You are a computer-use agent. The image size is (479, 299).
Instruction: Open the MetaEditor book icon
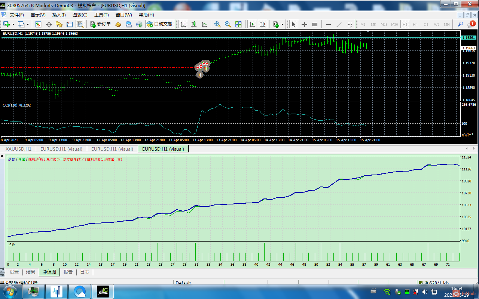click(118, 24)
